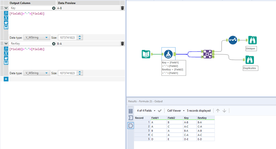
Task: Open Data type dropdown for RevKey
Action: coord(37,73)
